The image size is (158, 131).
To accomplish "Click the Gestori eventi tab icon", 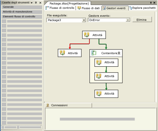I will [104, 8].
